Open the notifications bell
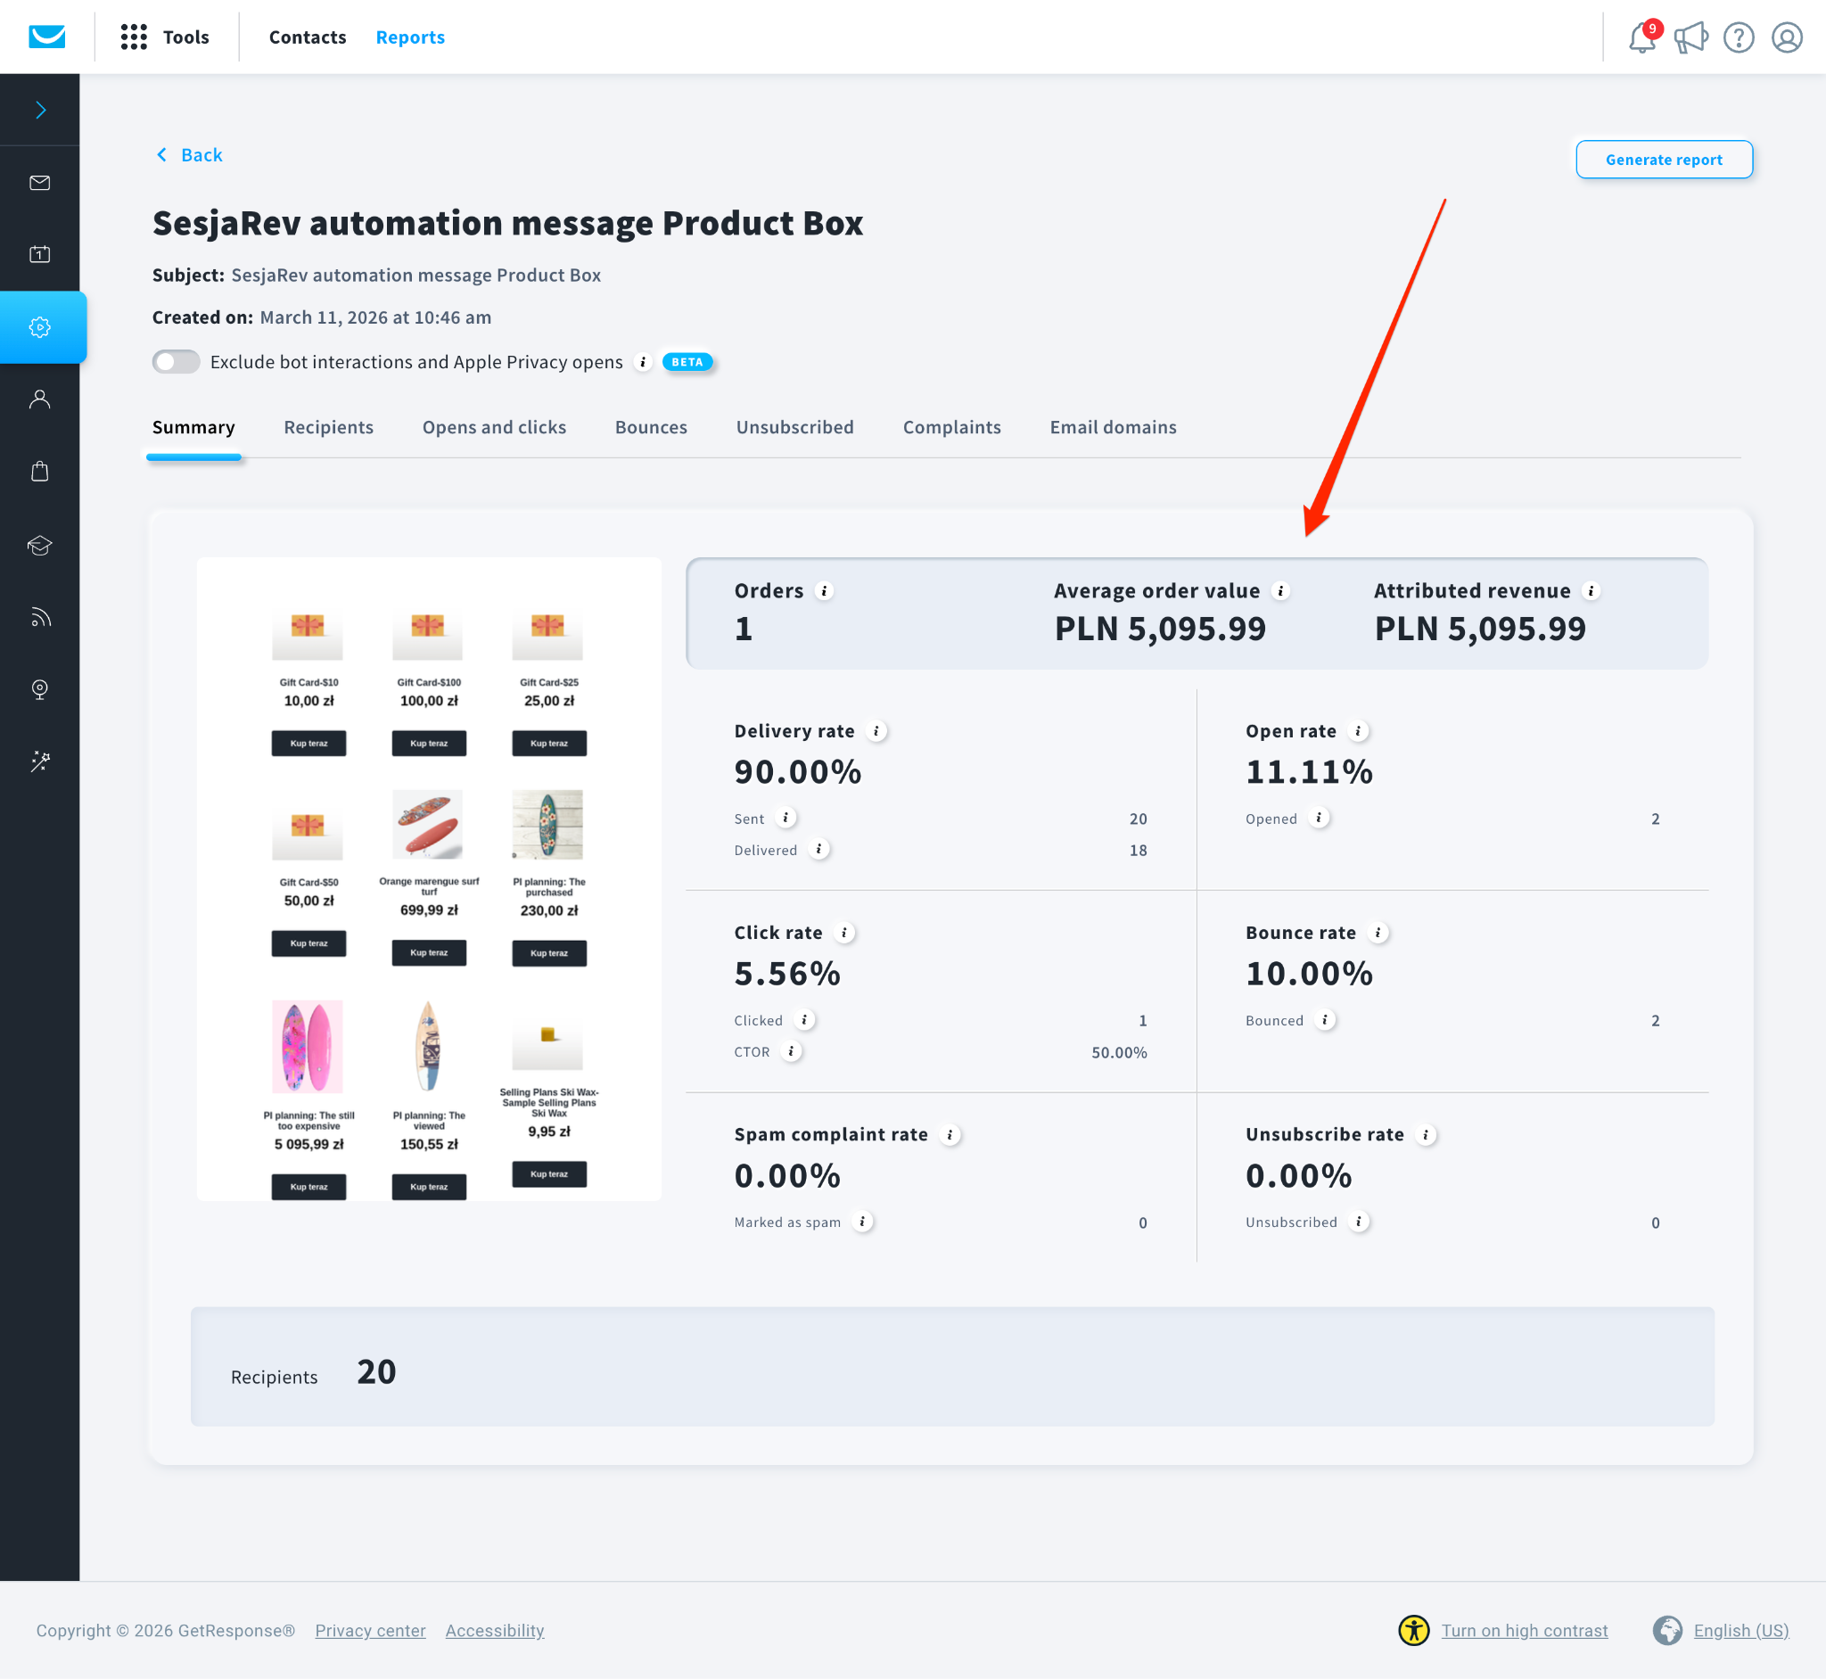This screenshot has height=1679, width=1826. click(1641, 37)
